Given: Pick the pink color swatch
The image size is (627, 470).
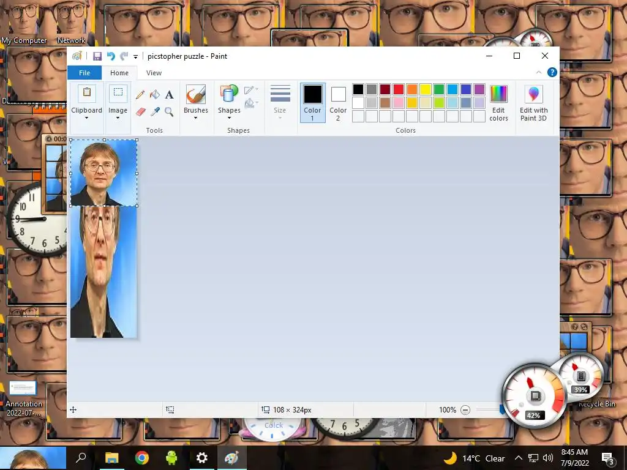Looking at the screenshot, I should 398,103.
